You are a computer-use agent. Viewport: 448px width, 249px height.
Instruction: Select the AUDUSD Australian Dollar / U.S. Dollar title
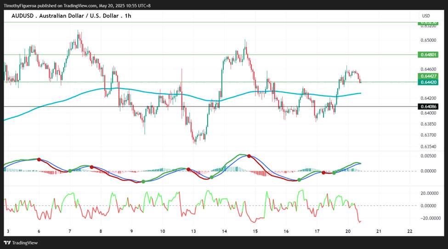coord(71,16)
